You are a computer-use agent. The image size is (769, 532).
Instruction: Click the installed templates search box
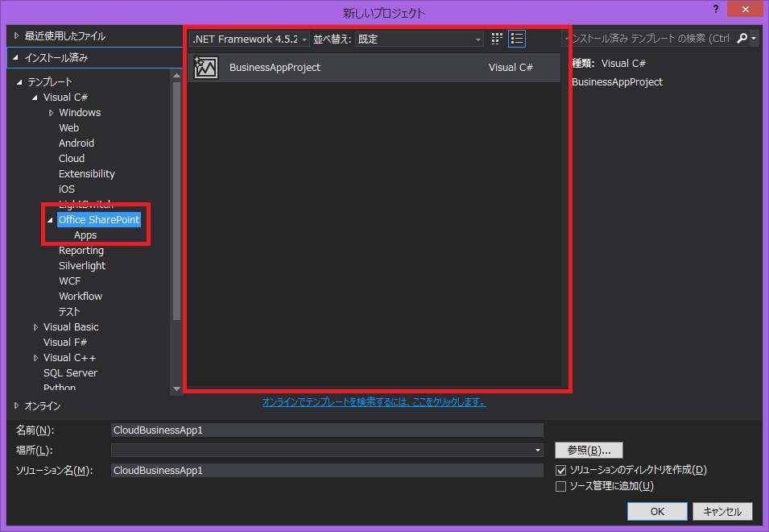click(x=648, y=38)
